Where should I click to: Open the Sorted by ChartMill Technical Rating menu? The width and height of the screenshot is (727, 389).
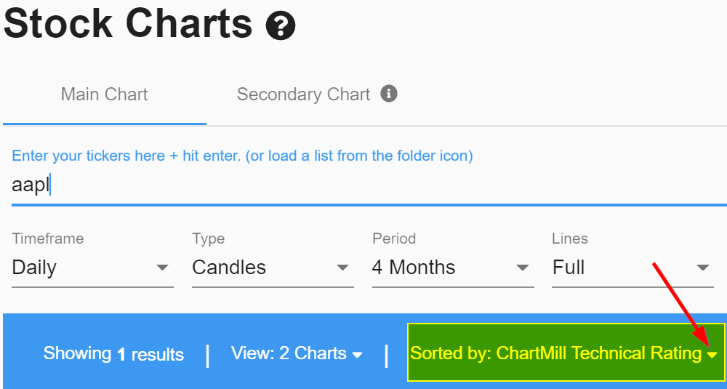tap(566, 353)
